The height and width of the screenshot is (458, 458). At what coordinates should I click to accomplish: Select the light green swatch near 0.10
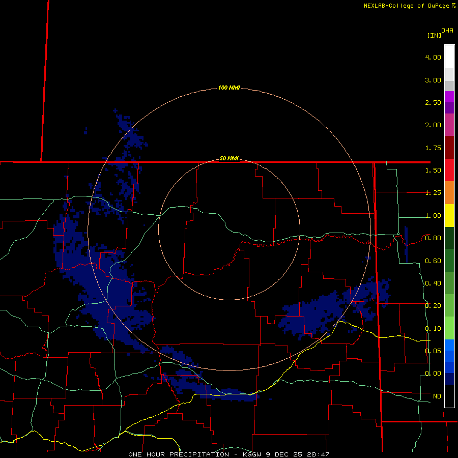pos(449,328)
